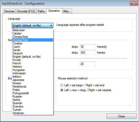Pick Czech in the dropdown list

tap(33, 47)
